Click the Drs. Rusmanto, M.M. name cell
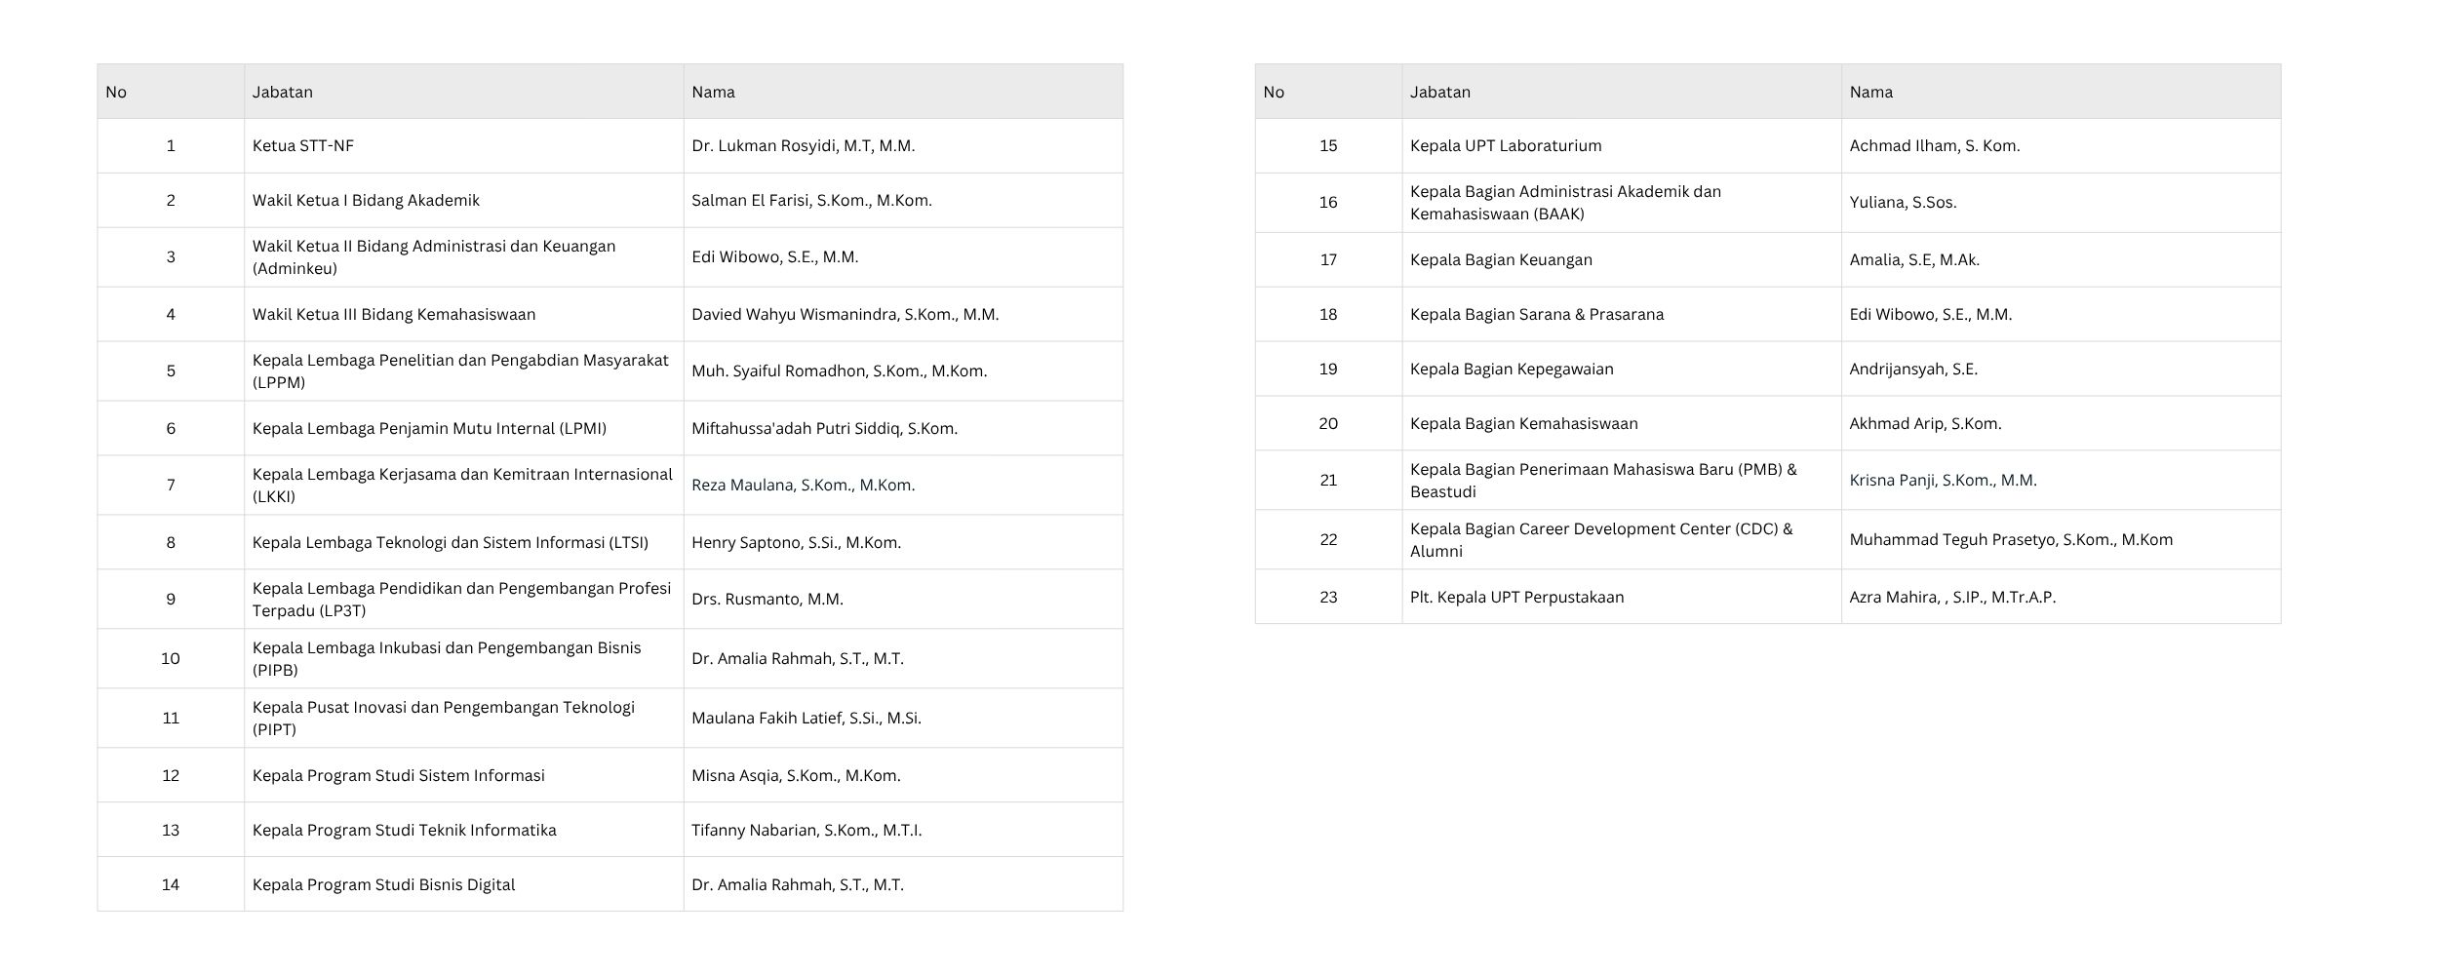2438x975 pixels. coord(767,600)
